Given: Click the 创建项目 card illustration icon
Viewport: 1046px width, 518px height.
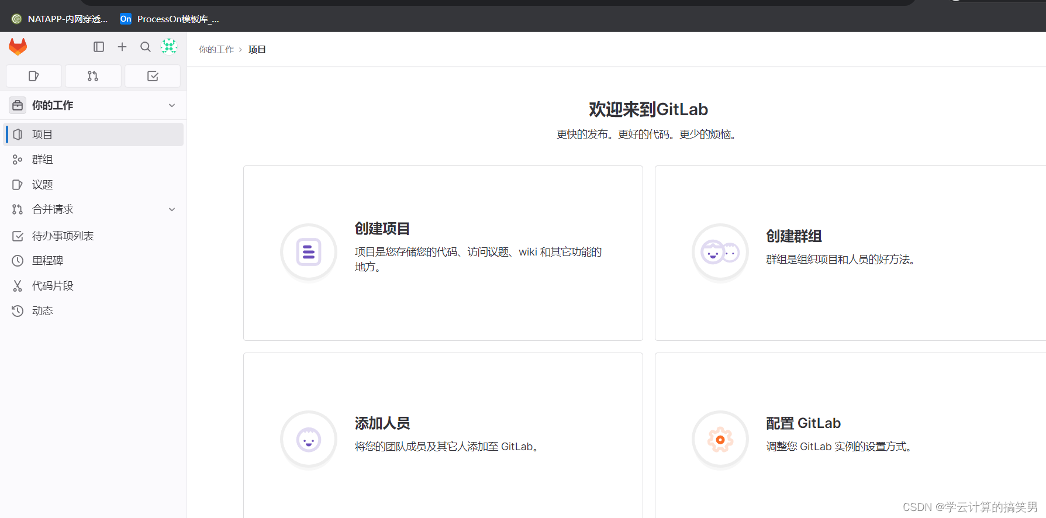Looking at the screenshot, I should coord(309,253).
